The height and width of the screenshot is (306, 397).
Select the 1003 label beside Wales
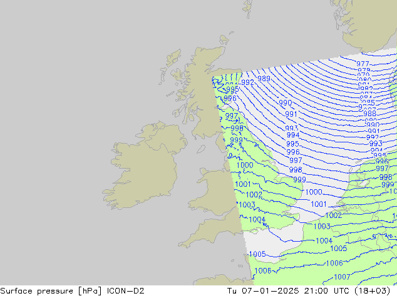[x=247, y=205]
